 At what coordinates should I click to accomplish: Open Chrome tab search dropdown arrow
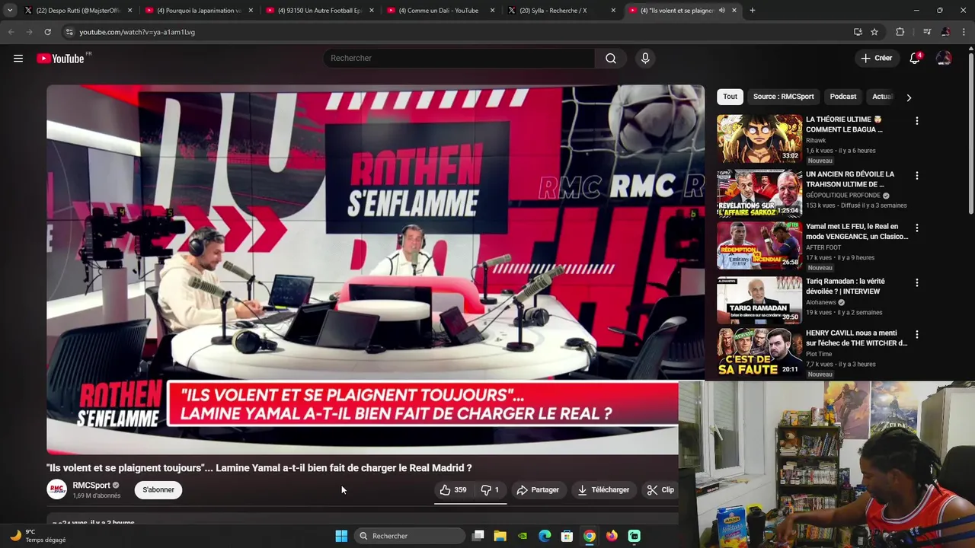pos(10,10)
